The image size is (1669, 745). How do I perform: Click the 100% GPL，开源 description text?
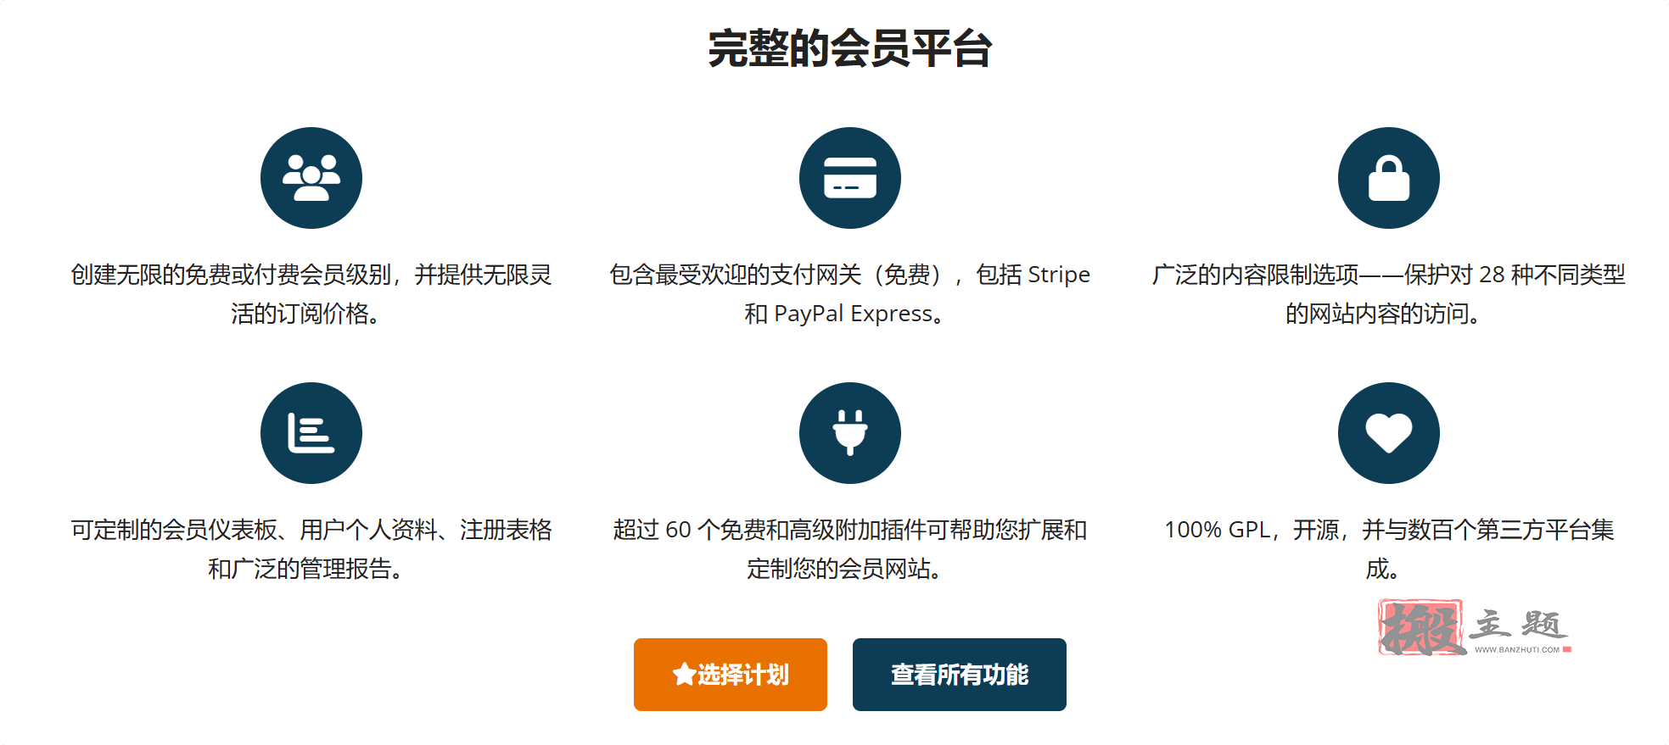click(1389, 549)
